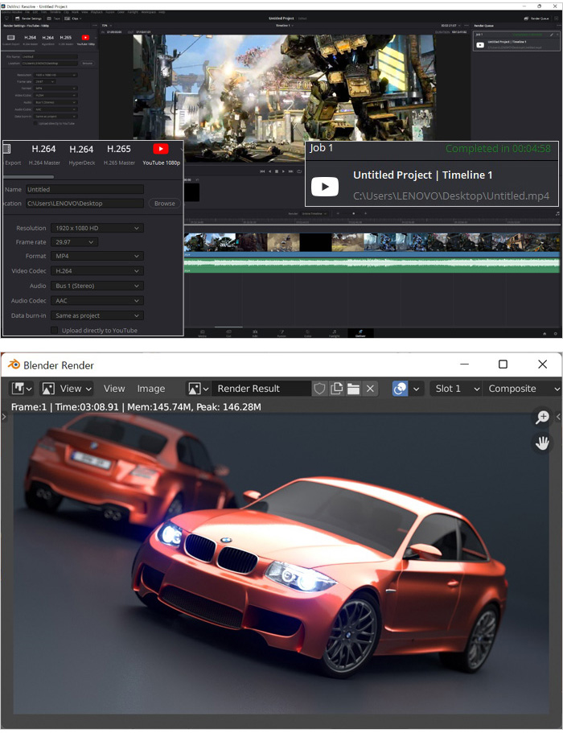563x733 pixels.
Task: Edit the small Job 1 pencil icon
Action: coord(552,35)
